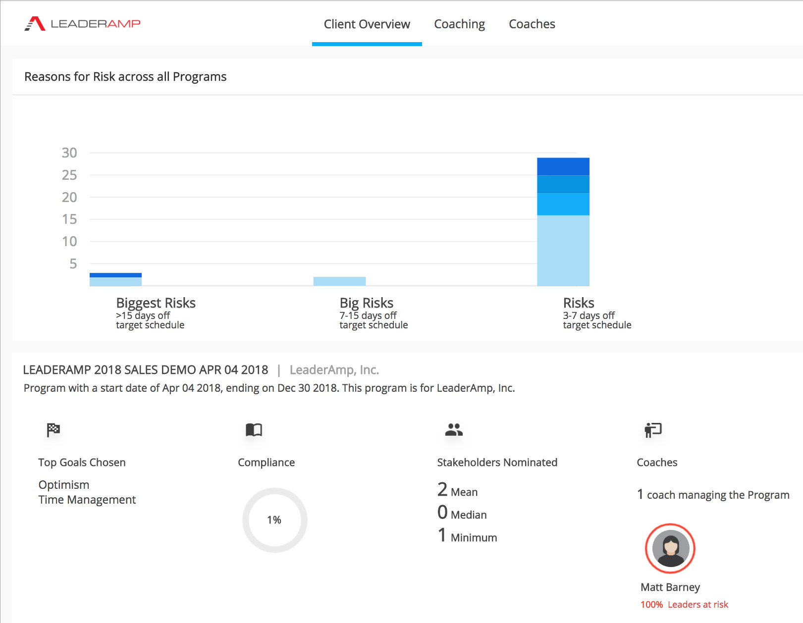Click the light blue bottom segment of Risks bar
This screenshot has height=623, width=803.
[563, 250]
